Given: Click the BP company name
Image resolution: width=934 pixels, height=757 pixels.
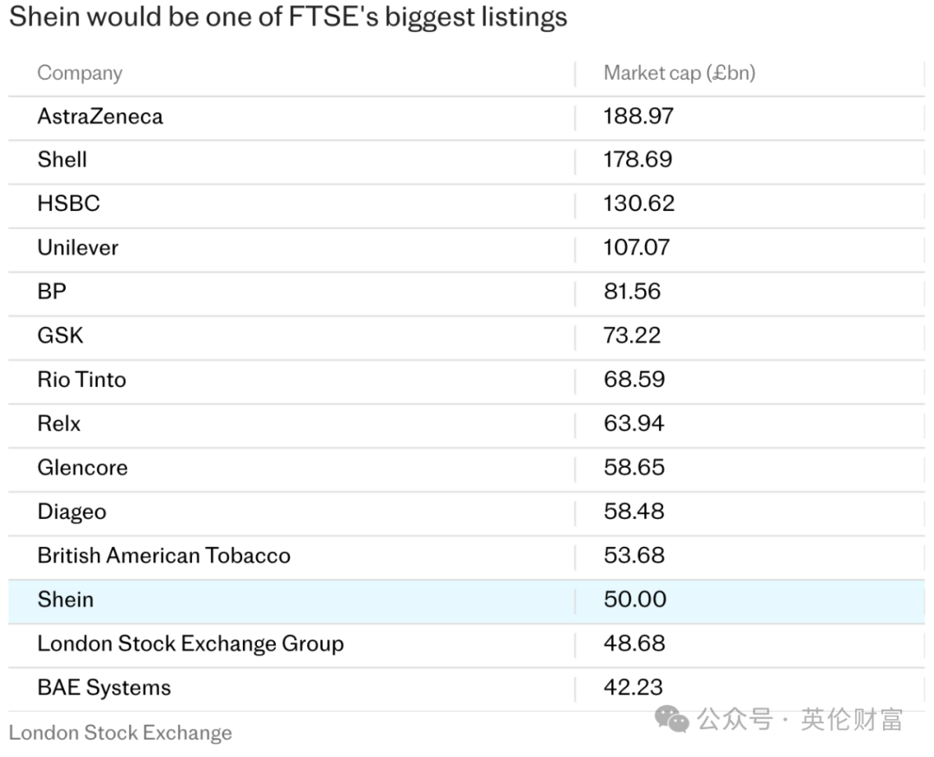Looking at the screenshot, I should click(52, 292).
